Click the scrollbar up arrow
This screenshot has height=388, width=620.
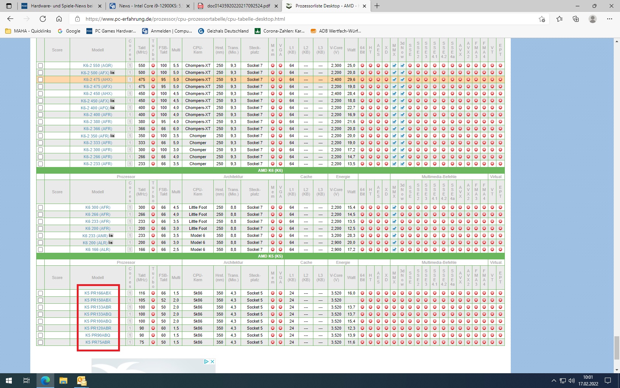617,41
